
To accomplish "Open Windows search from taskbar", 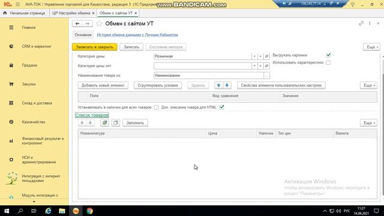I will coord(20,211).
